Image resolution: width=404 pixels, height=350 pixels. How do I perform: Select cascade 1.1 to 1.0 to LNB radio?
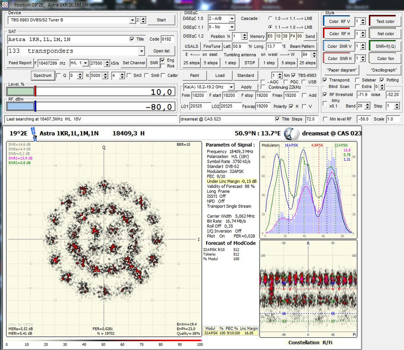(x=270, y=27)
